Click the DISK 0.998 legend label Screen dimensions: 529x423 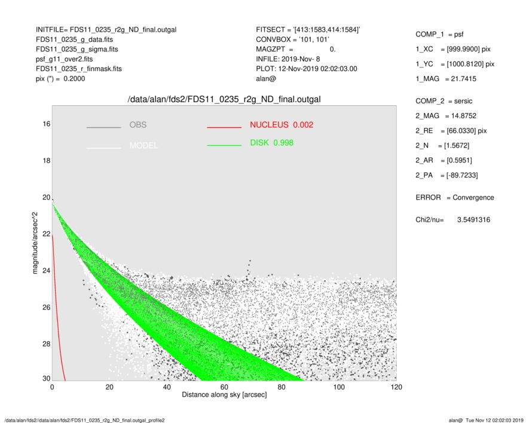coord(271,143)
